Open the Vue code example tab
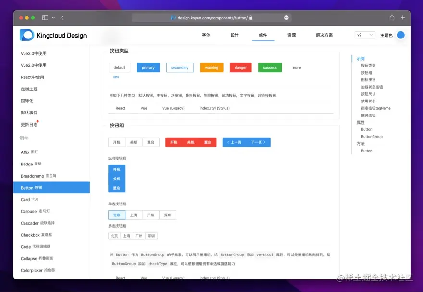Screen dimensions: 423x292 pos(143,108)
